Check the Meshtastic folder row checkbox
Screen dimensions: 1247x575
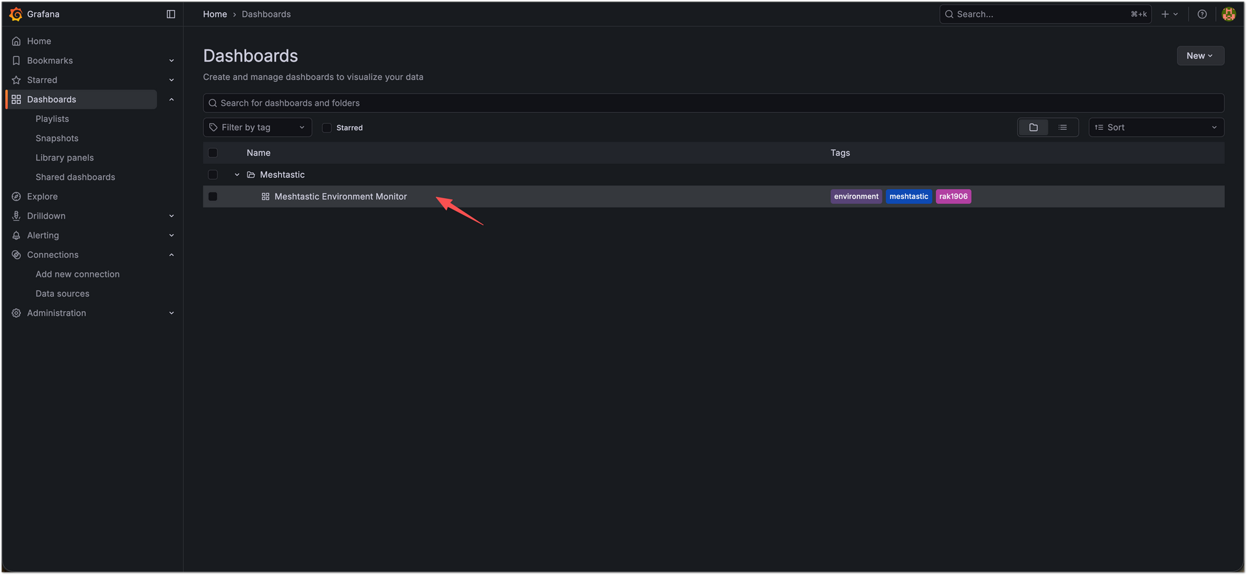click(x=212, y=175)
